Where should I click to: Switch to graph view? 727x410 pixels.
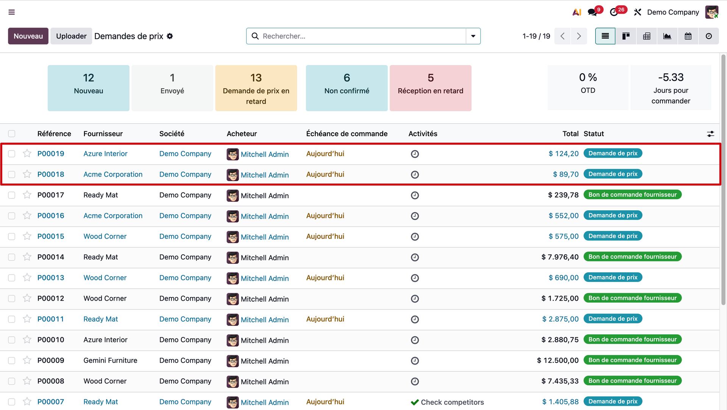667,36
